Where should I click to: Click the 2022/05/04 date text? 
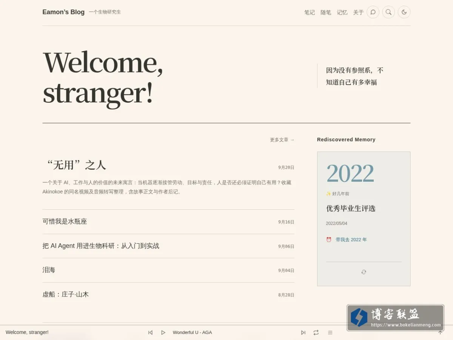pos(337,224)
